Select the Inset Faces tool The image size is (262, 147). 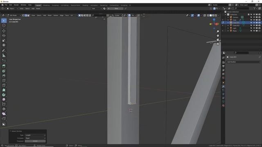pyautogui.click(x=4, y=71)
